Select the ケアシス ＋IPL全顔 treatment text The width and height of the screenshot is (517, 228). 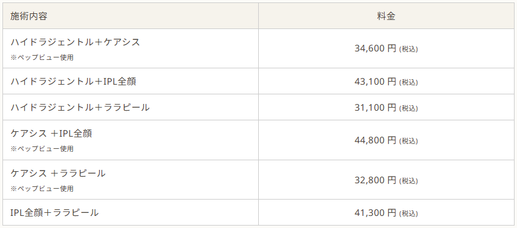(x=51, y=133)
